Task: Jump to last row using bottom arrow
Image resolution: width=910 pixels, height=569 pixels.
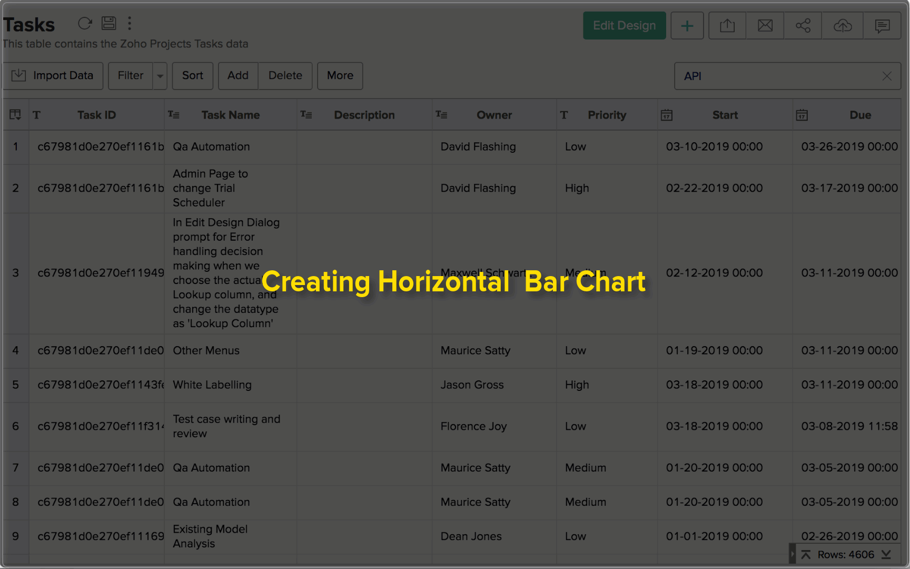Action: tap(886, 555)
